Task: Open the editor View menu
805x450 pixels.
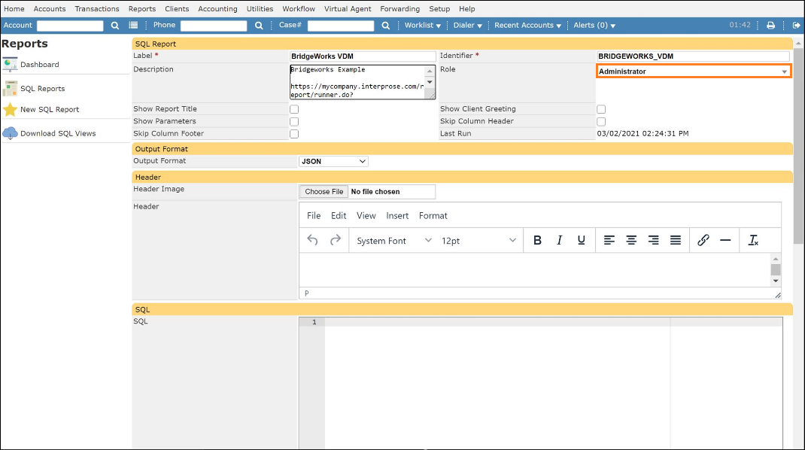Action: [366, 216]
